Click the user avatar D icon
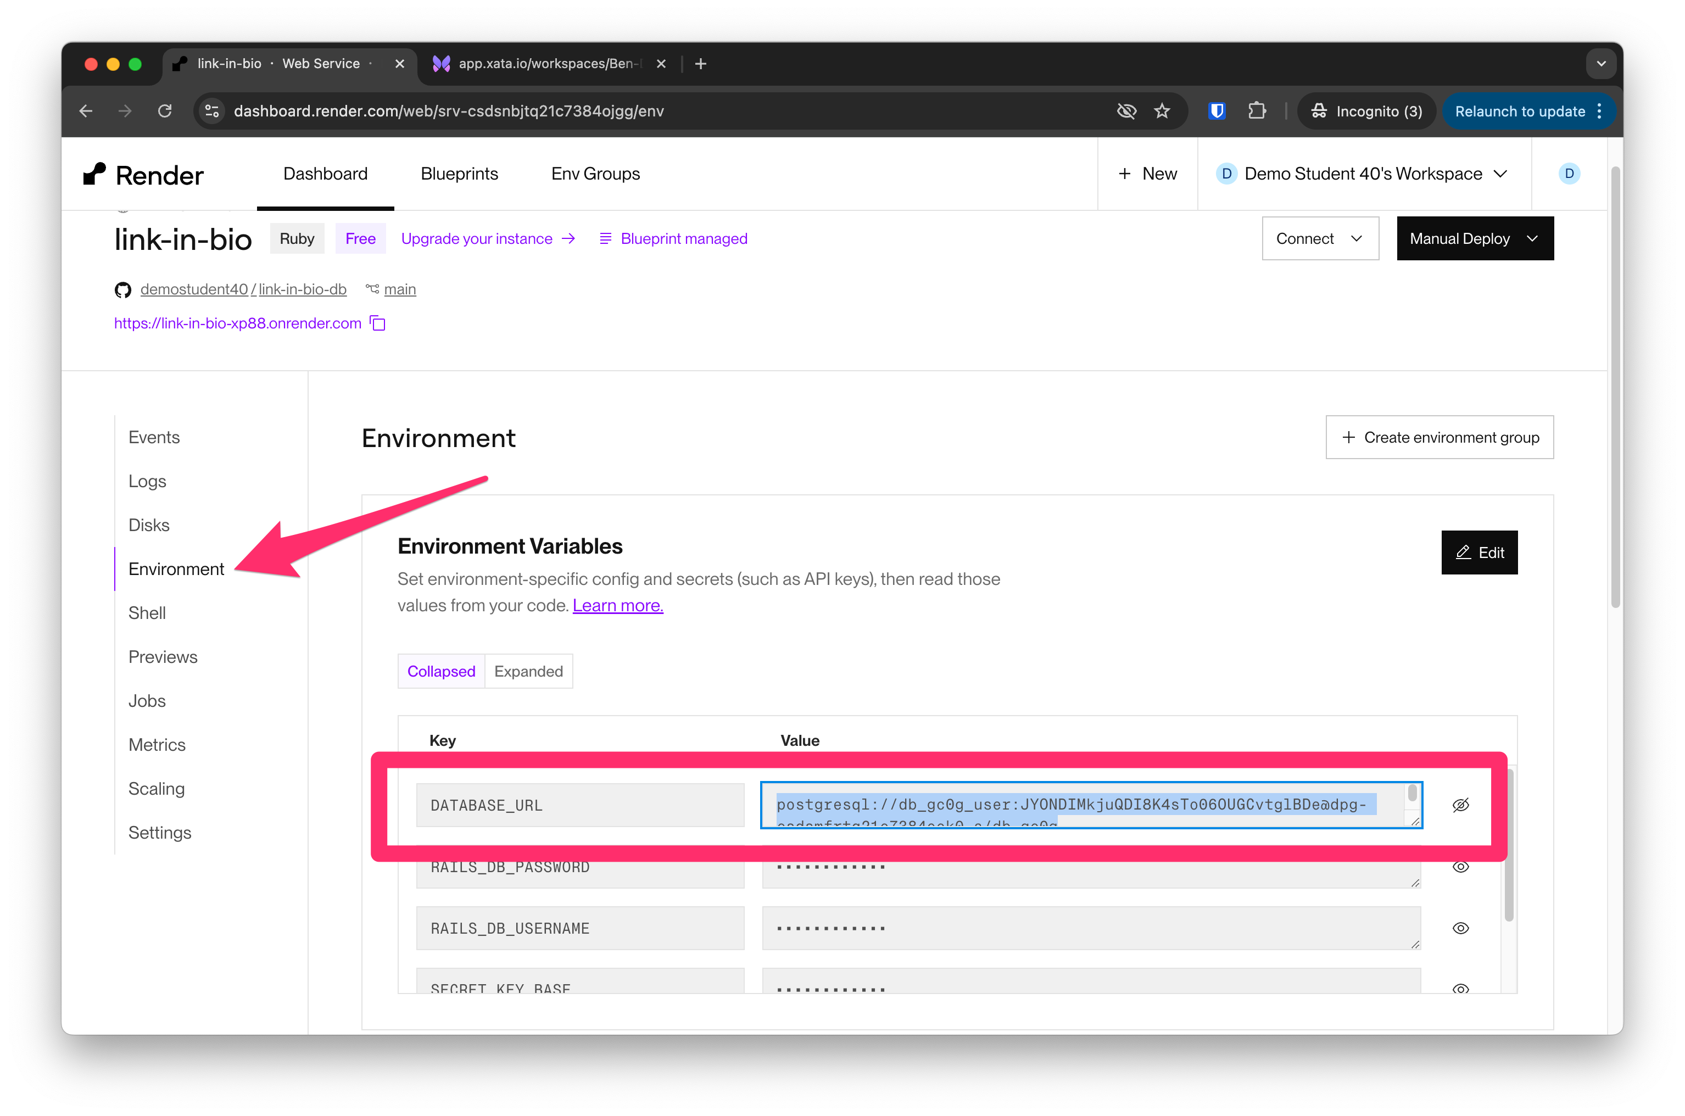1685x1116 pixels. [1569, 174]
